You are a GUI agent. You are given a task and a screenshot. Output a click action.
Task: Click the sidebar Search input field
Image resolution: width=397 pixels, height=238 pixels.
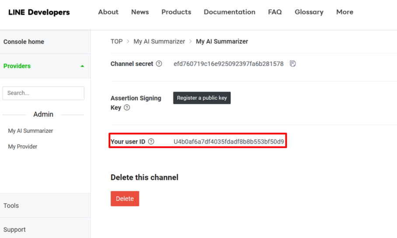[x=43, y=93]
